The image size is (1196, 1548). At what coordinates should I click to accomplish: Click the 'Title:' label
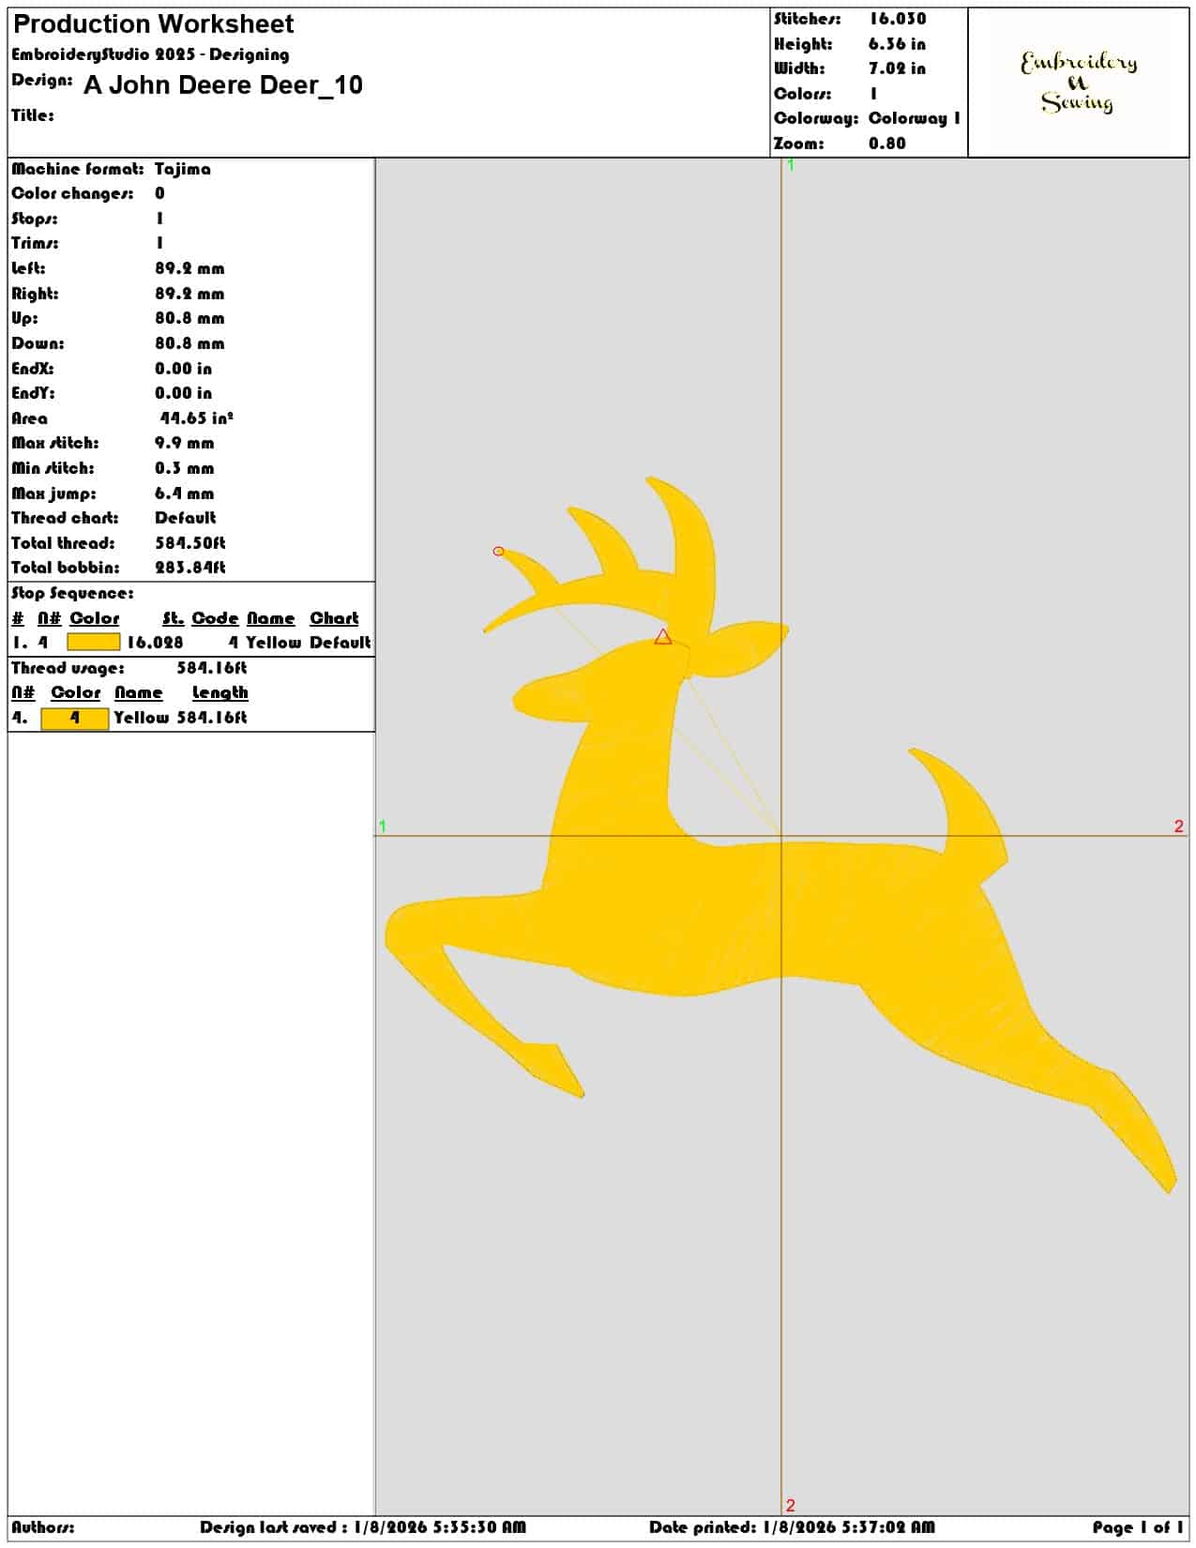tap(33, 115)
